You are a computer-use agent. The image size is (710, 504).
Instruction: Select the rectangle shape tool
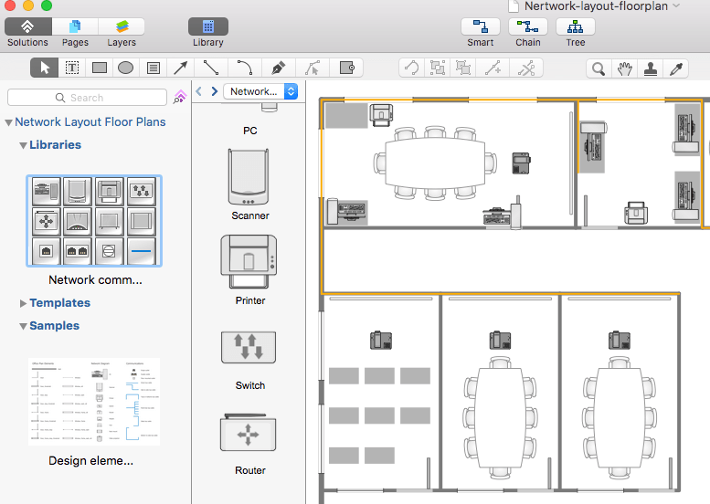(100, 68)
